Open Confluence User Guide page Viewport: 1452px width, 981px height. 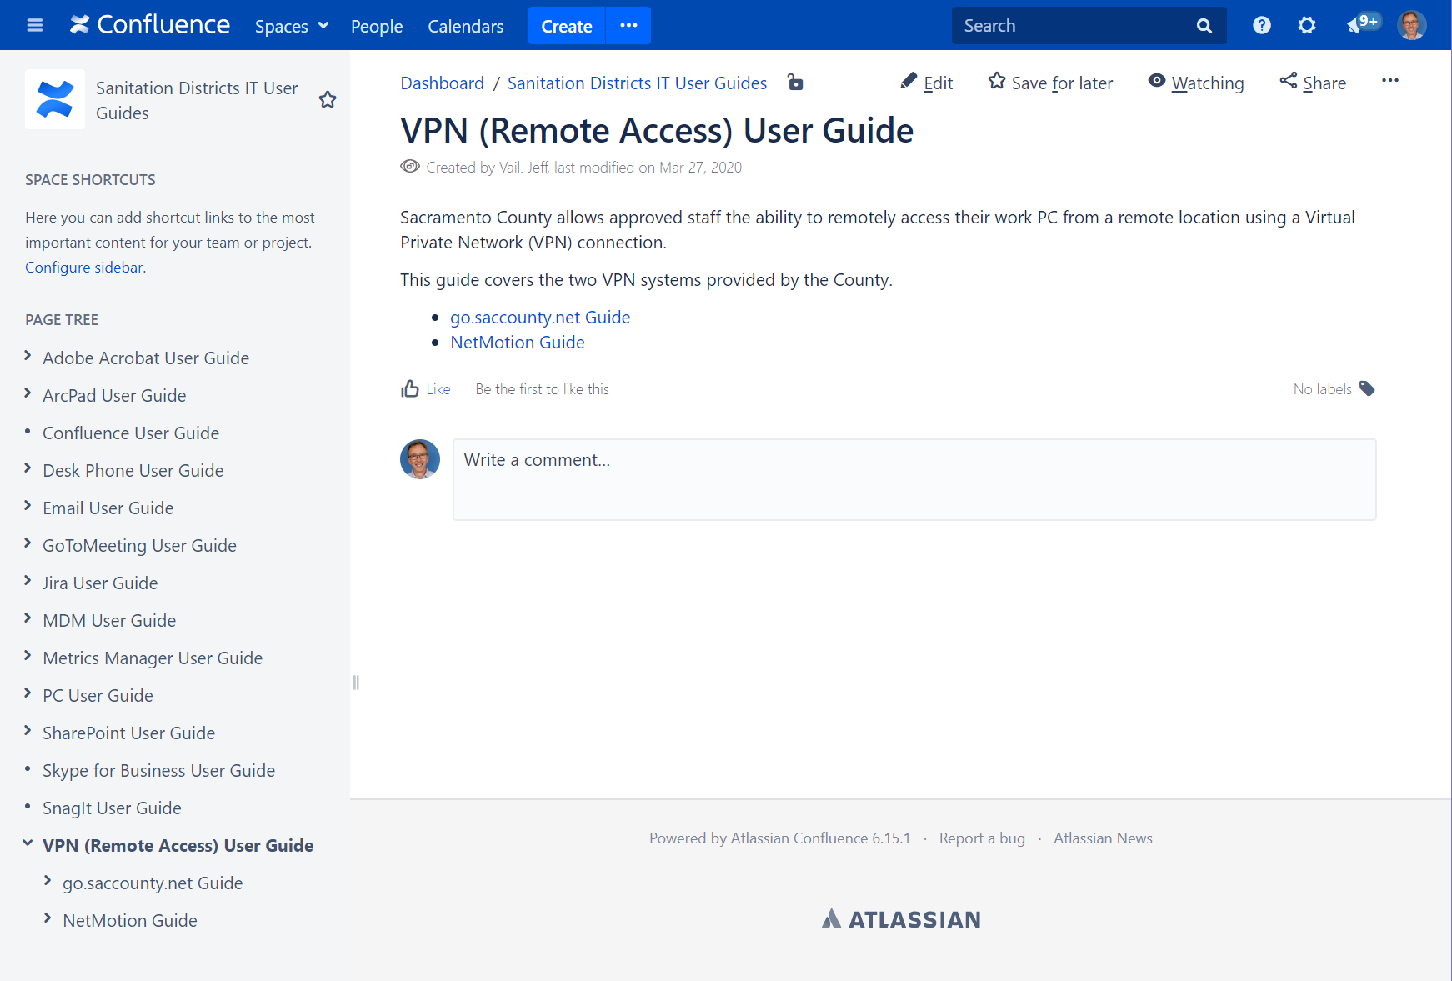click(131, 433)
